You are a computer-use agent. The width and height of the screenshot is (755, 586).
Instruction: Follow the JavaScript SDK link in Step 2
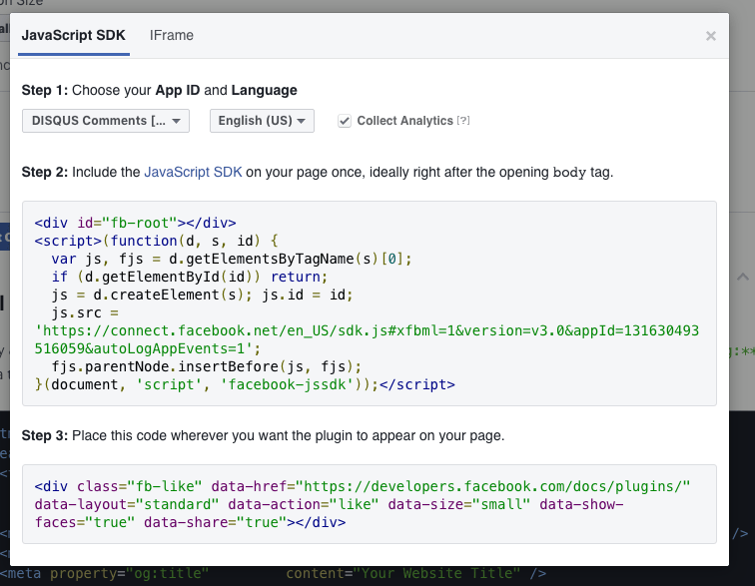pos(193,172)
